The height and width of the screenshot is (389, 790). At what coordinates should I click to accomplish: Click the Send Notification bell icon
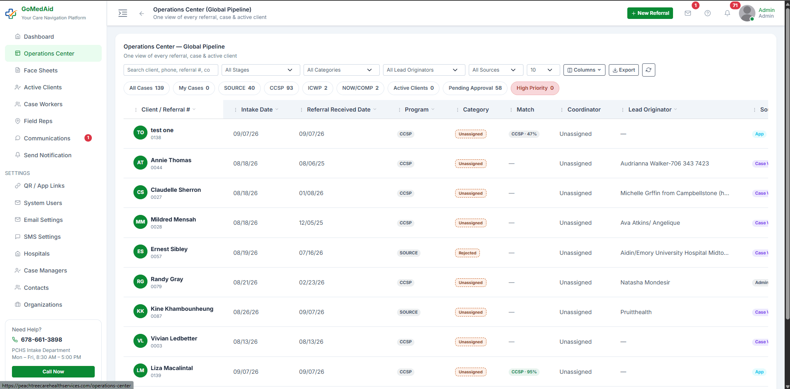pos(18,155)
